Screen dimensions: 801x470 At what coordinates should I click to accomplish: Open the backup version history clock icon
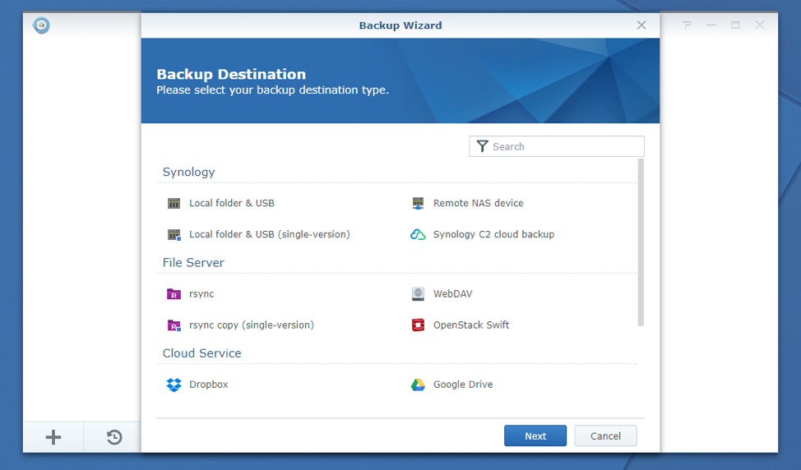pos(114,437)
